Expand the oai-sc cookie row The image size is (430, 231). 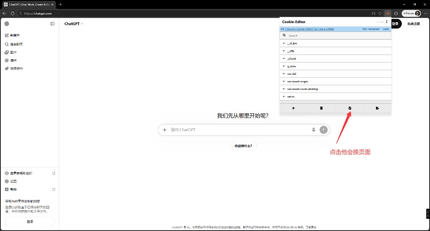coord(336,97)
